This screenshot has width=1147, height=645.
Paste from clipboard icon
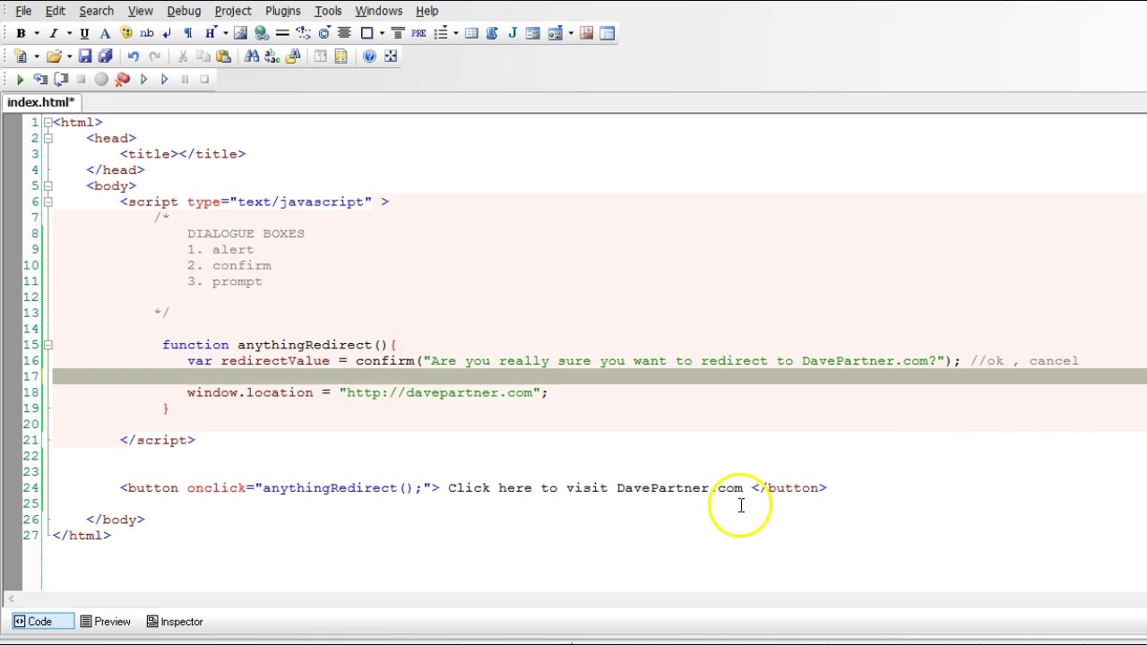point(223,56)
